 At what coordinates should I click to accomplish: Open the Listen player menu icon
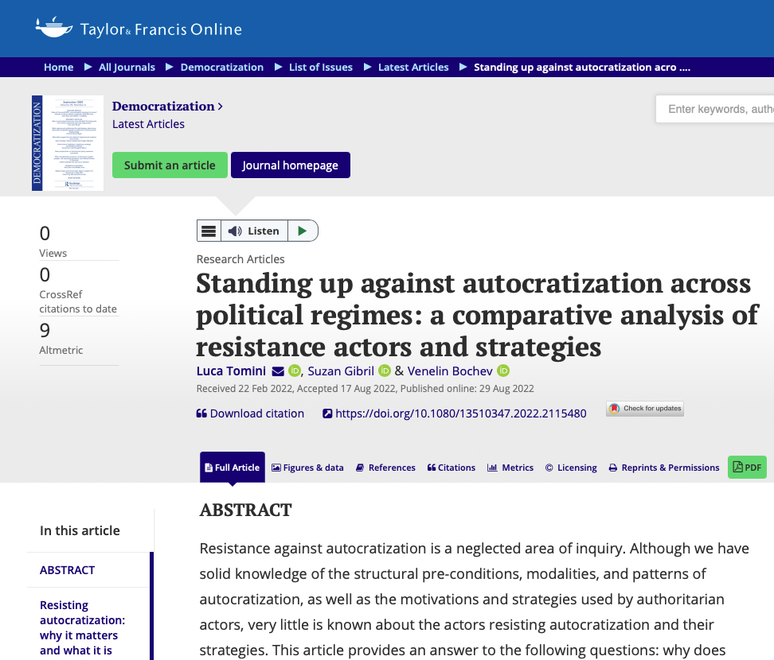[x=209, y=231]
